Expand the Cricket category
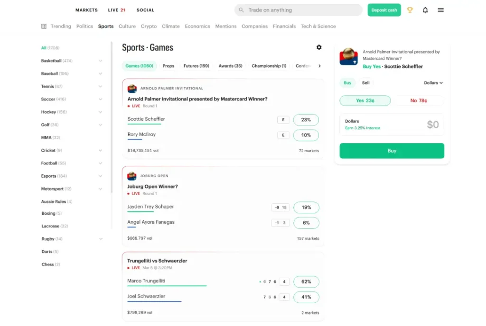Screen dimensions: 486x326 [100, 150]
